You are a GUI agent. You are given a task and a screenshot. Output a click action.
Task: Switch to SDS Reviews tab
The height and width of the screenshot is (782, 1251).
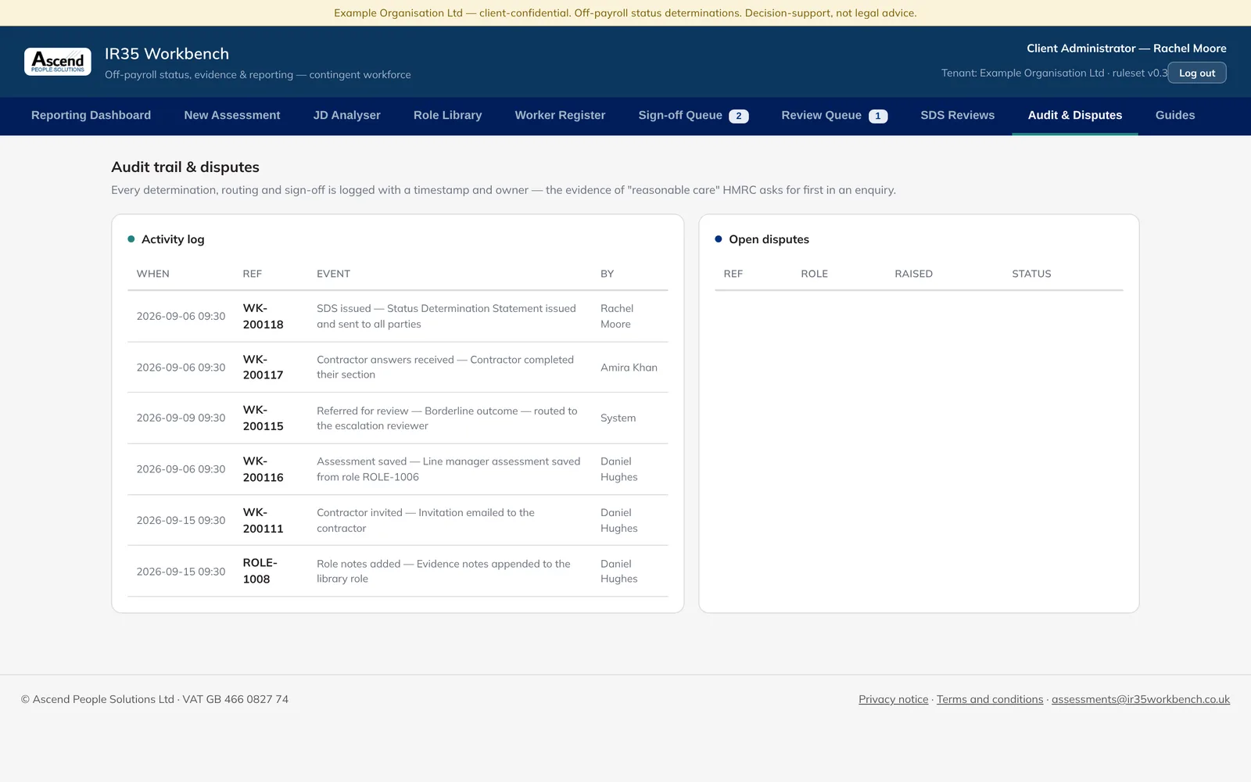(957, 116)
